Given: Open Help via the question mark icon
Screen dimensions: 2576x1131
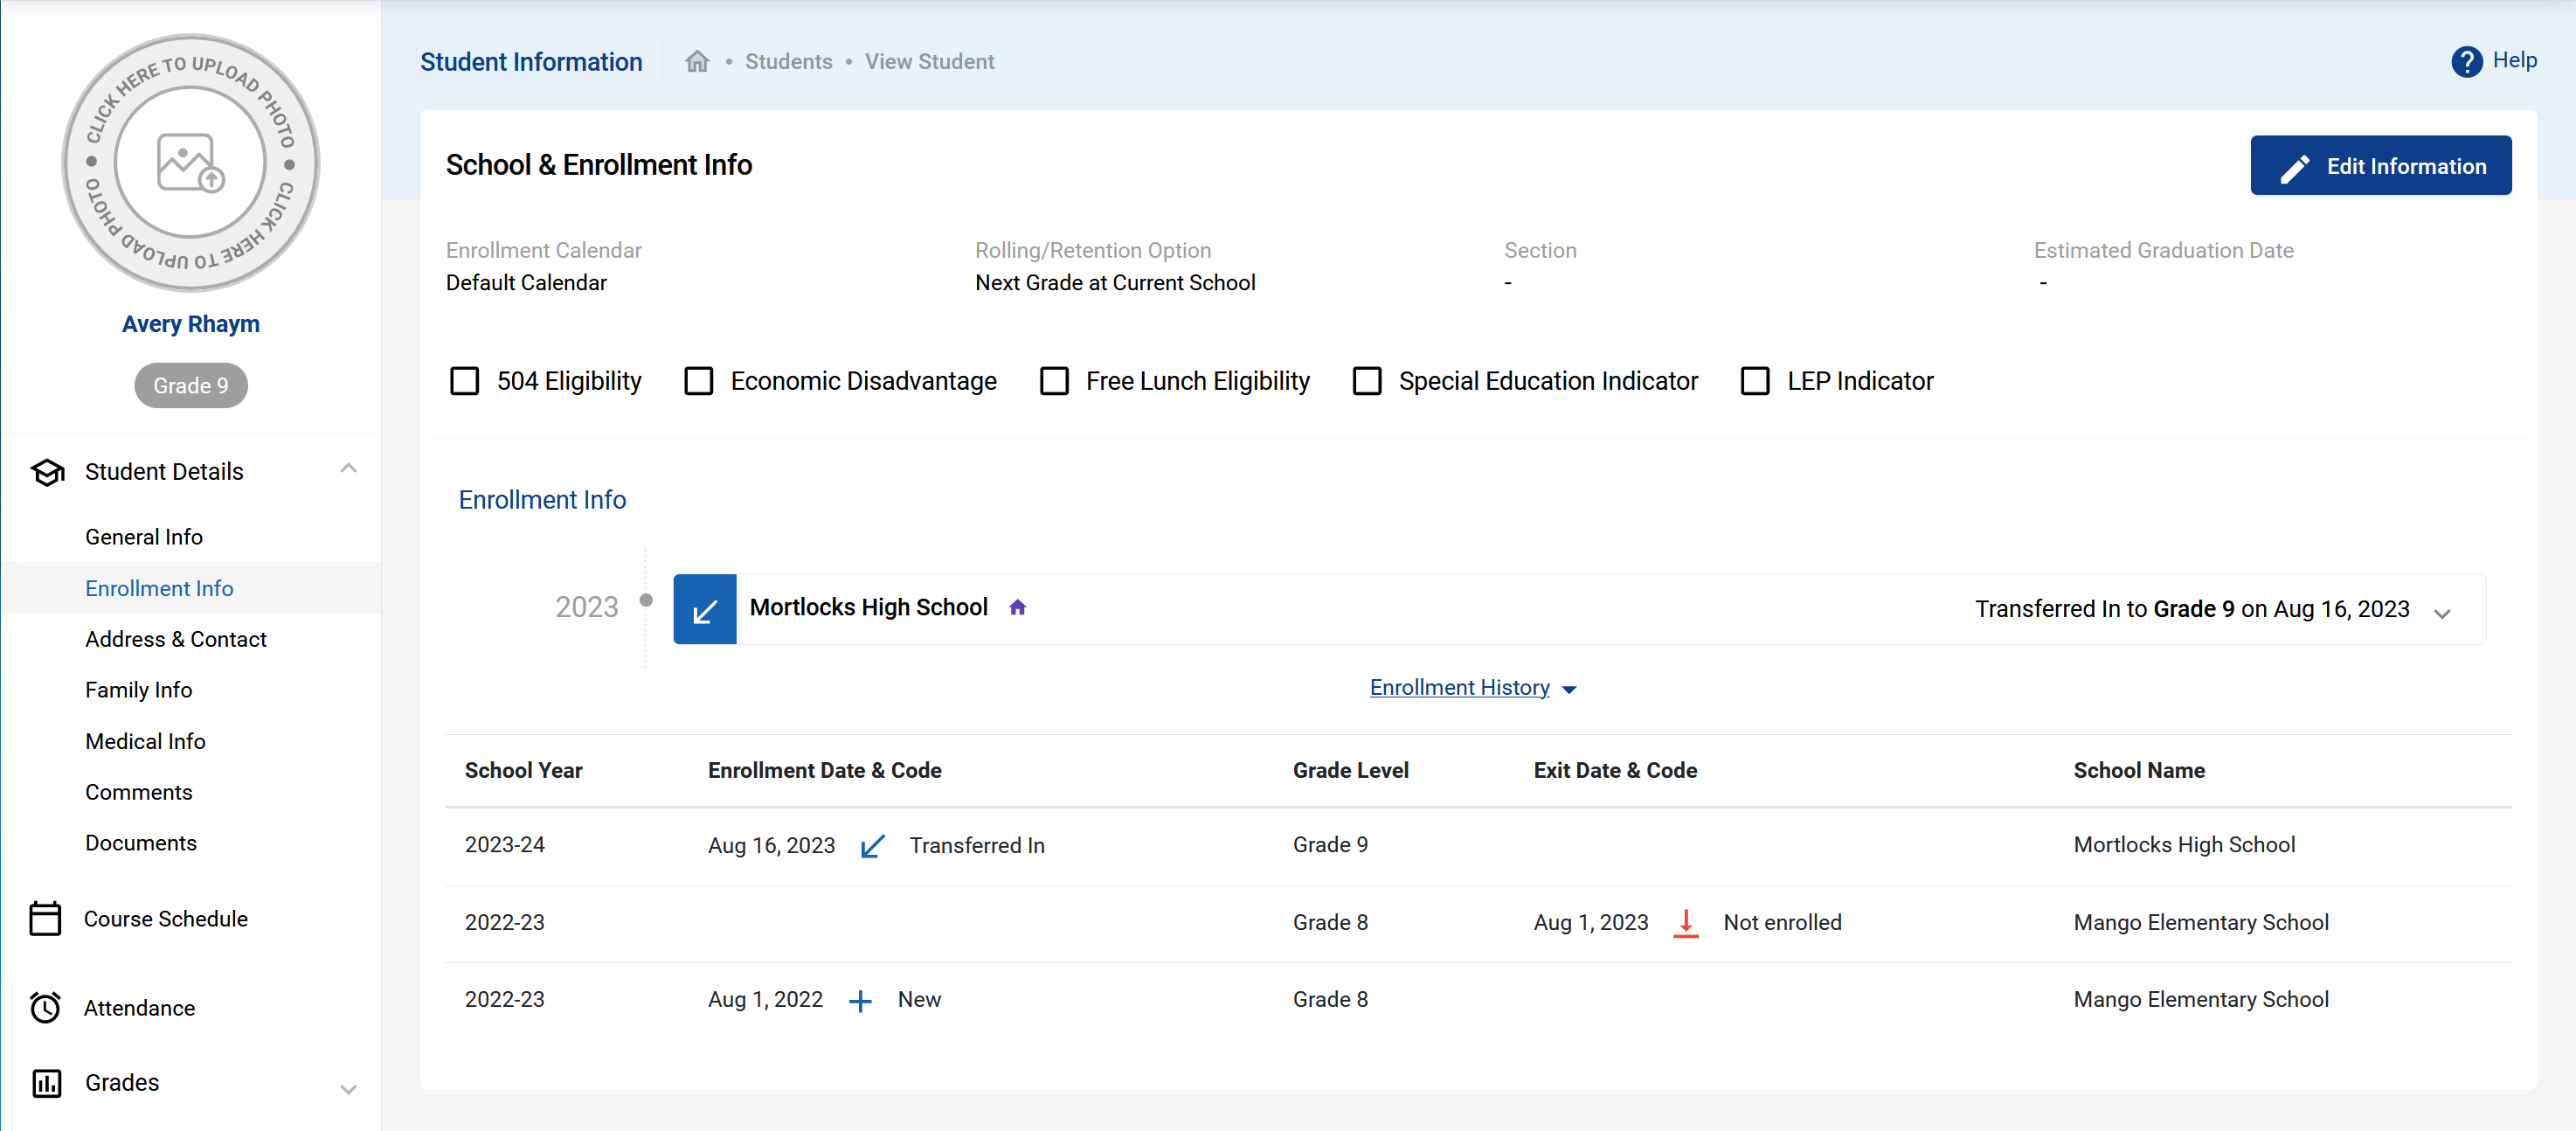Looking at the screenshot, I should pyautogui.click(x=2466, y=62).
